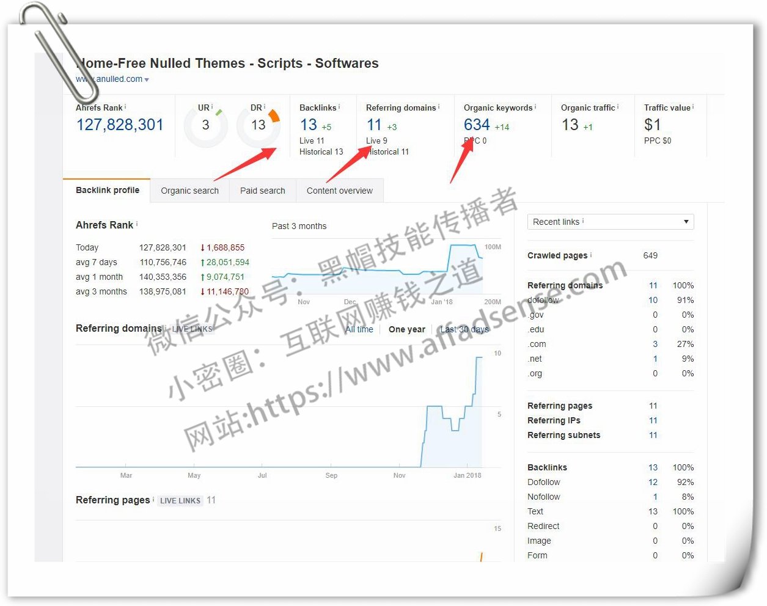Screen dimensions: 767x606
Task: Select the One year range
Action: click(x=407, y=329)
